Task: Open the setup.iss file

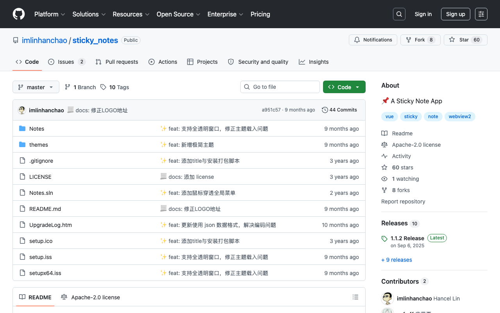Action: [41, 257]
